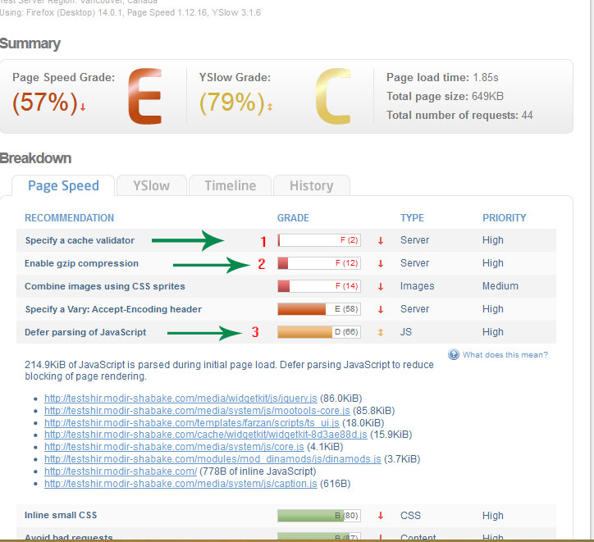
Task: Switch to the YSlow tab
Action: click(x=152, y=185)
